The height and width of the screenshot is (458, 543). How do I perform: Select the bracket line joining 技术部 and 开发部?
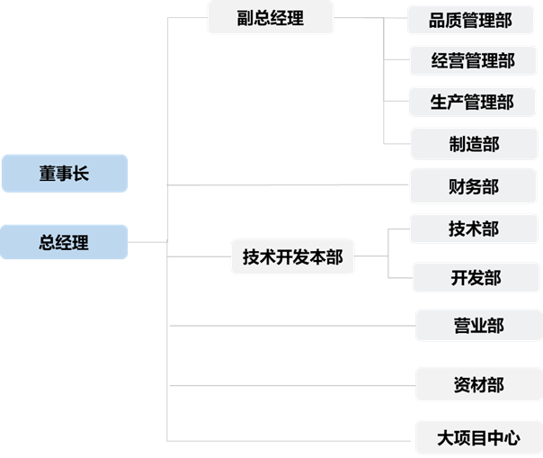pos(388,253)
